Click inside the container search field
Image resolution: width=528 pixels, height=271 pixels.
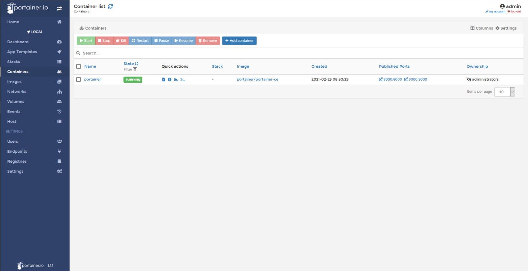(241, 53)
